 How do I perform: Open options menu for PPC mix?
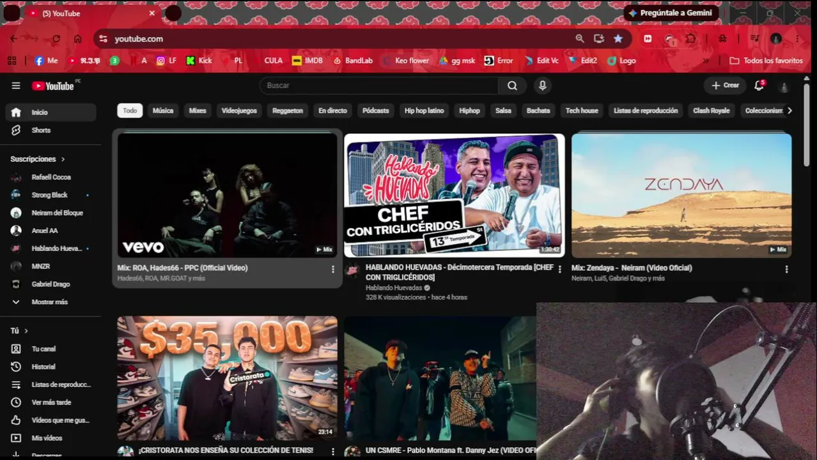pos(332,270)
